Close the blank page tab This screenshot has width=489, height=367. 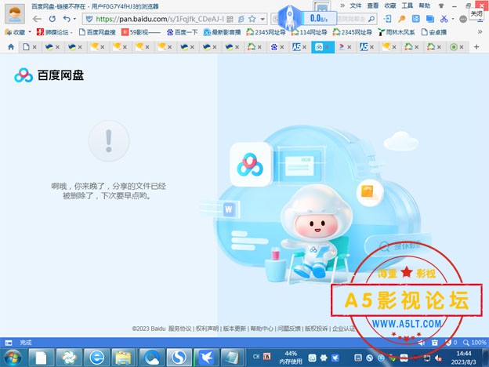34,47
